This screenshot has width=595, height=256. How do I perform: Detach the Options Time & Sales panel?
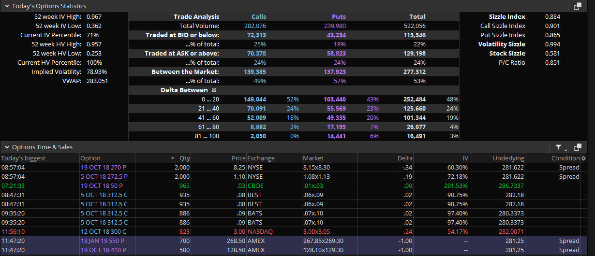(x=578, y=147)
